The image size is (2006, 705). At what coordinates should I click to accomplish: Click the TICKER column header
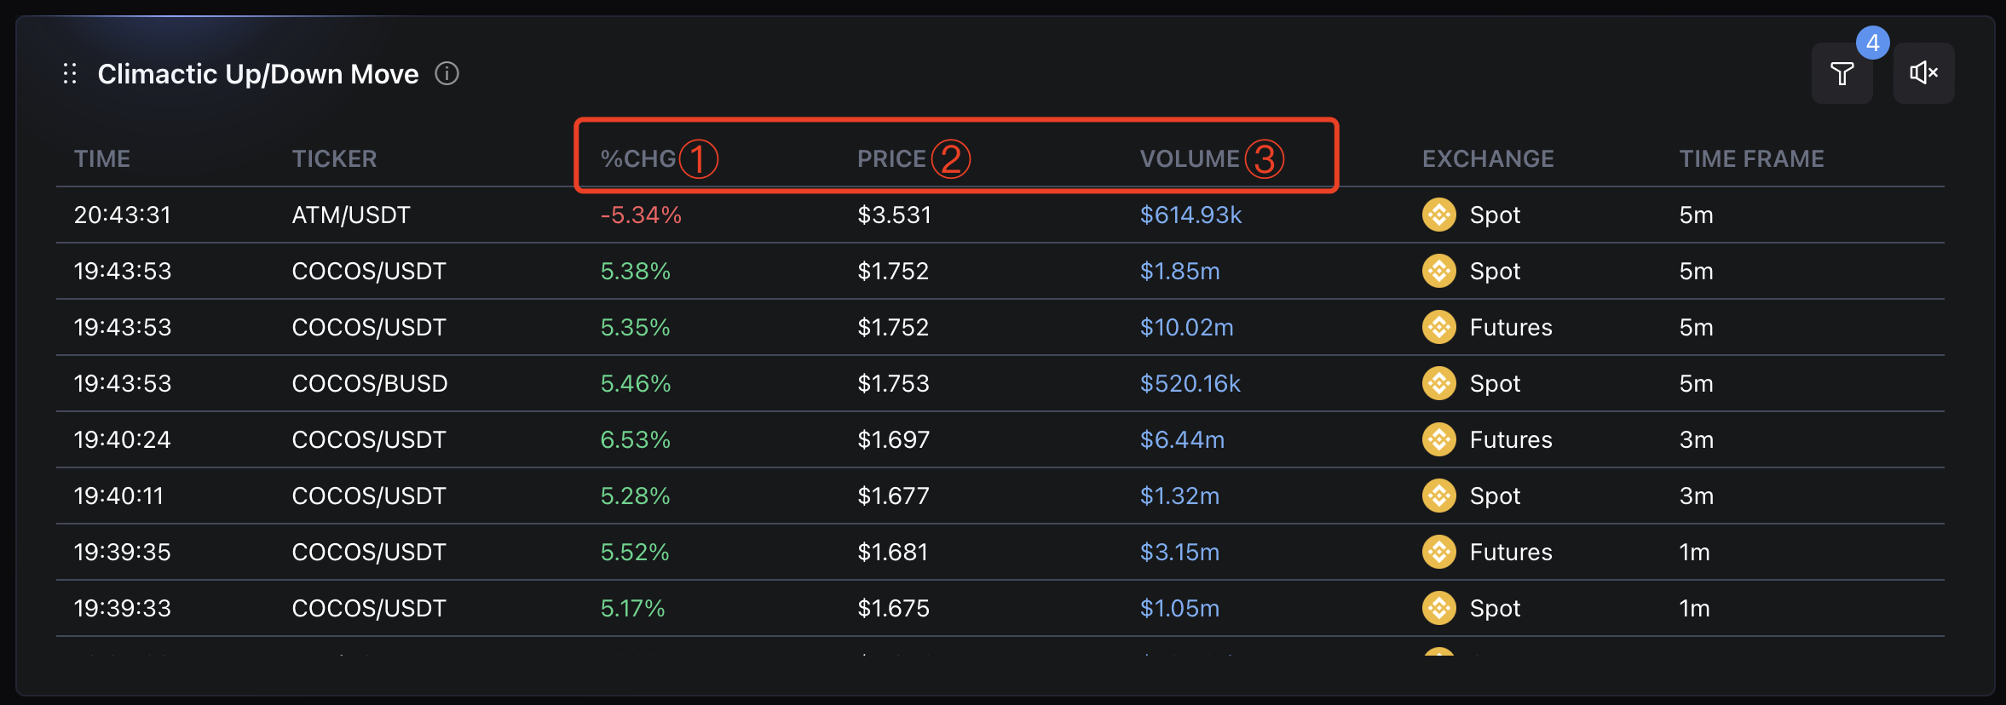pos(334,159)
